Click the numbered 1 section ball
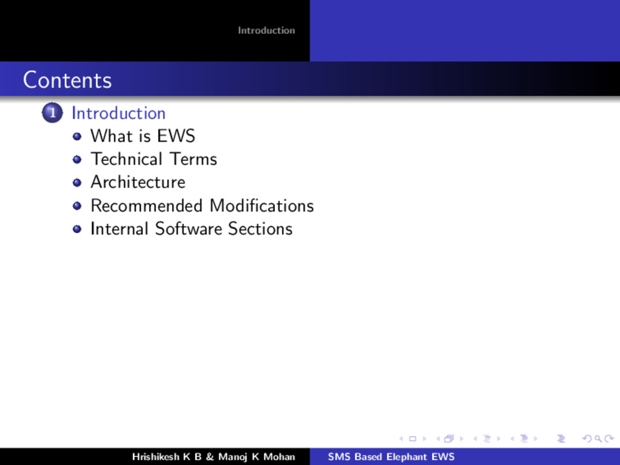Viewport: 620px width, 465px height. click(52, 113)
